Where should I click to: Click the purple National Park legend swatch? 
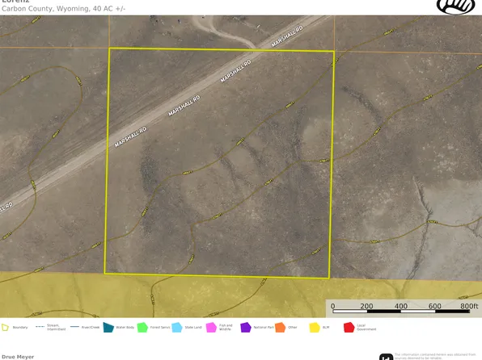(246, 328)
